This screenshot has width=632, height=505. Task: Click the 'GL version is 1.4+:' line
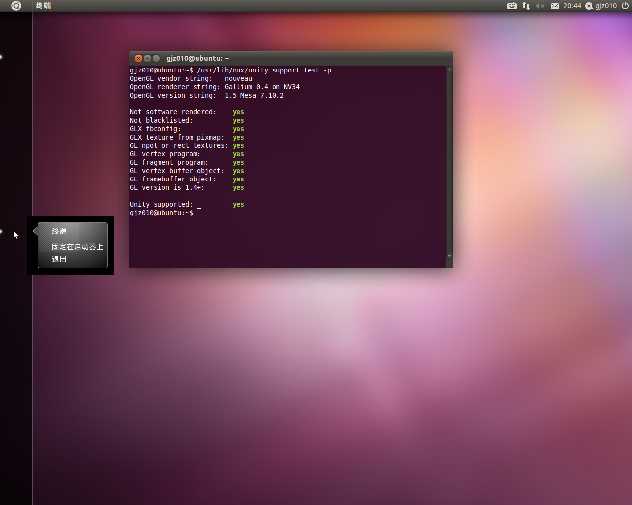(187, 188)
